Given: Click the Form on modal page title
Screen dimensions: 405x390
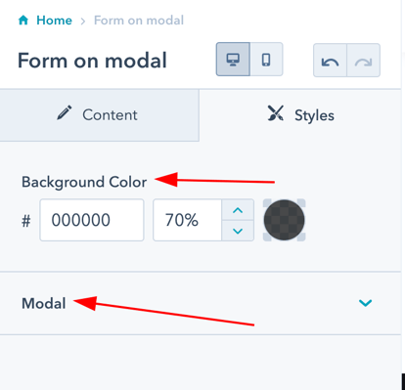Looking at the screenshot, I should [x=92, y=61].
